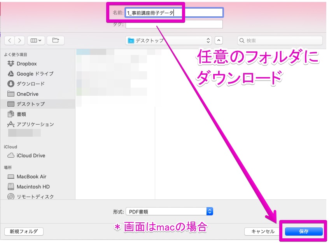Viewport: 329px width, 243px height.
Task: Click the Tags (タグ) input field
Action: coord(174,24)
